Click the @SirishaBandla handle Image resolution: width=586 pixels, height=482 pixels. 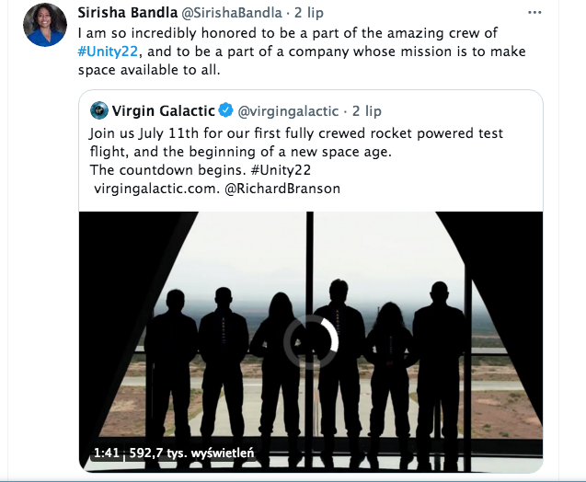click(x=235, y=12)
